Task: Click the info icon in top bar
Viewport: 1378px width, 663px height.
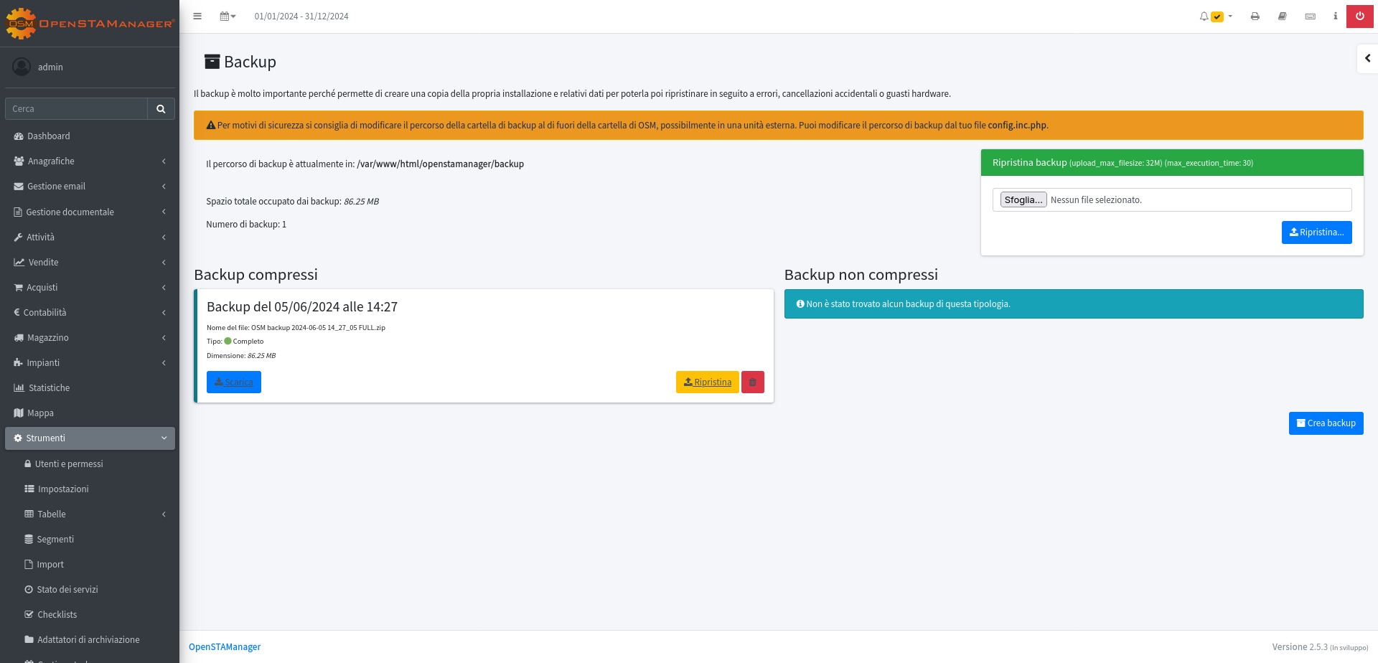Action: click(1335, 17)
